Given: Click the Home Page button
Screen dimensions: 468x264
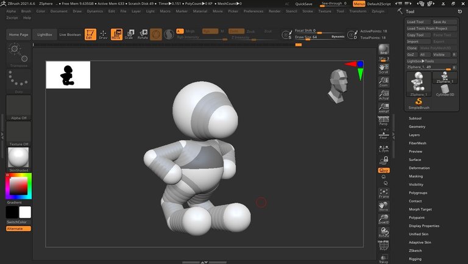Looking at the screenshot, I should click(x=18, y=35).
